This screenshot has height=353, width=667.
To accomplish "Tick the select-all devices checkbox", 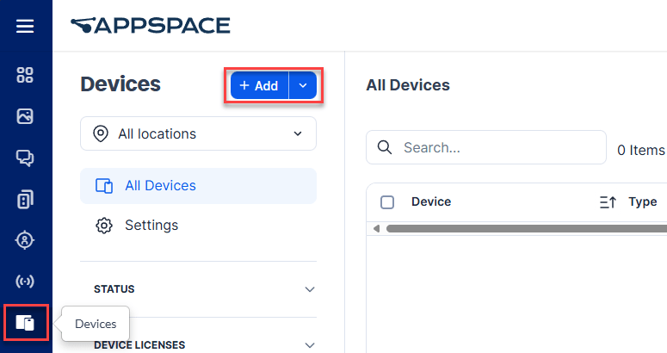I will click(x=387, y=202).
